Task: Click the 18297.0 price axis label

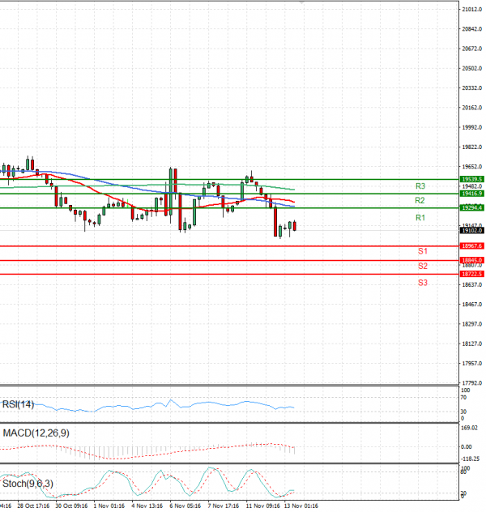Action: [472, 324]
